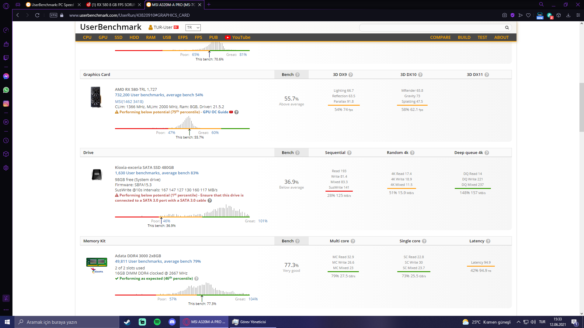This screenshot has width=584, height=328.
Task: Click the snapshot camera icon in address bar
Action: (x=505, y=15)
